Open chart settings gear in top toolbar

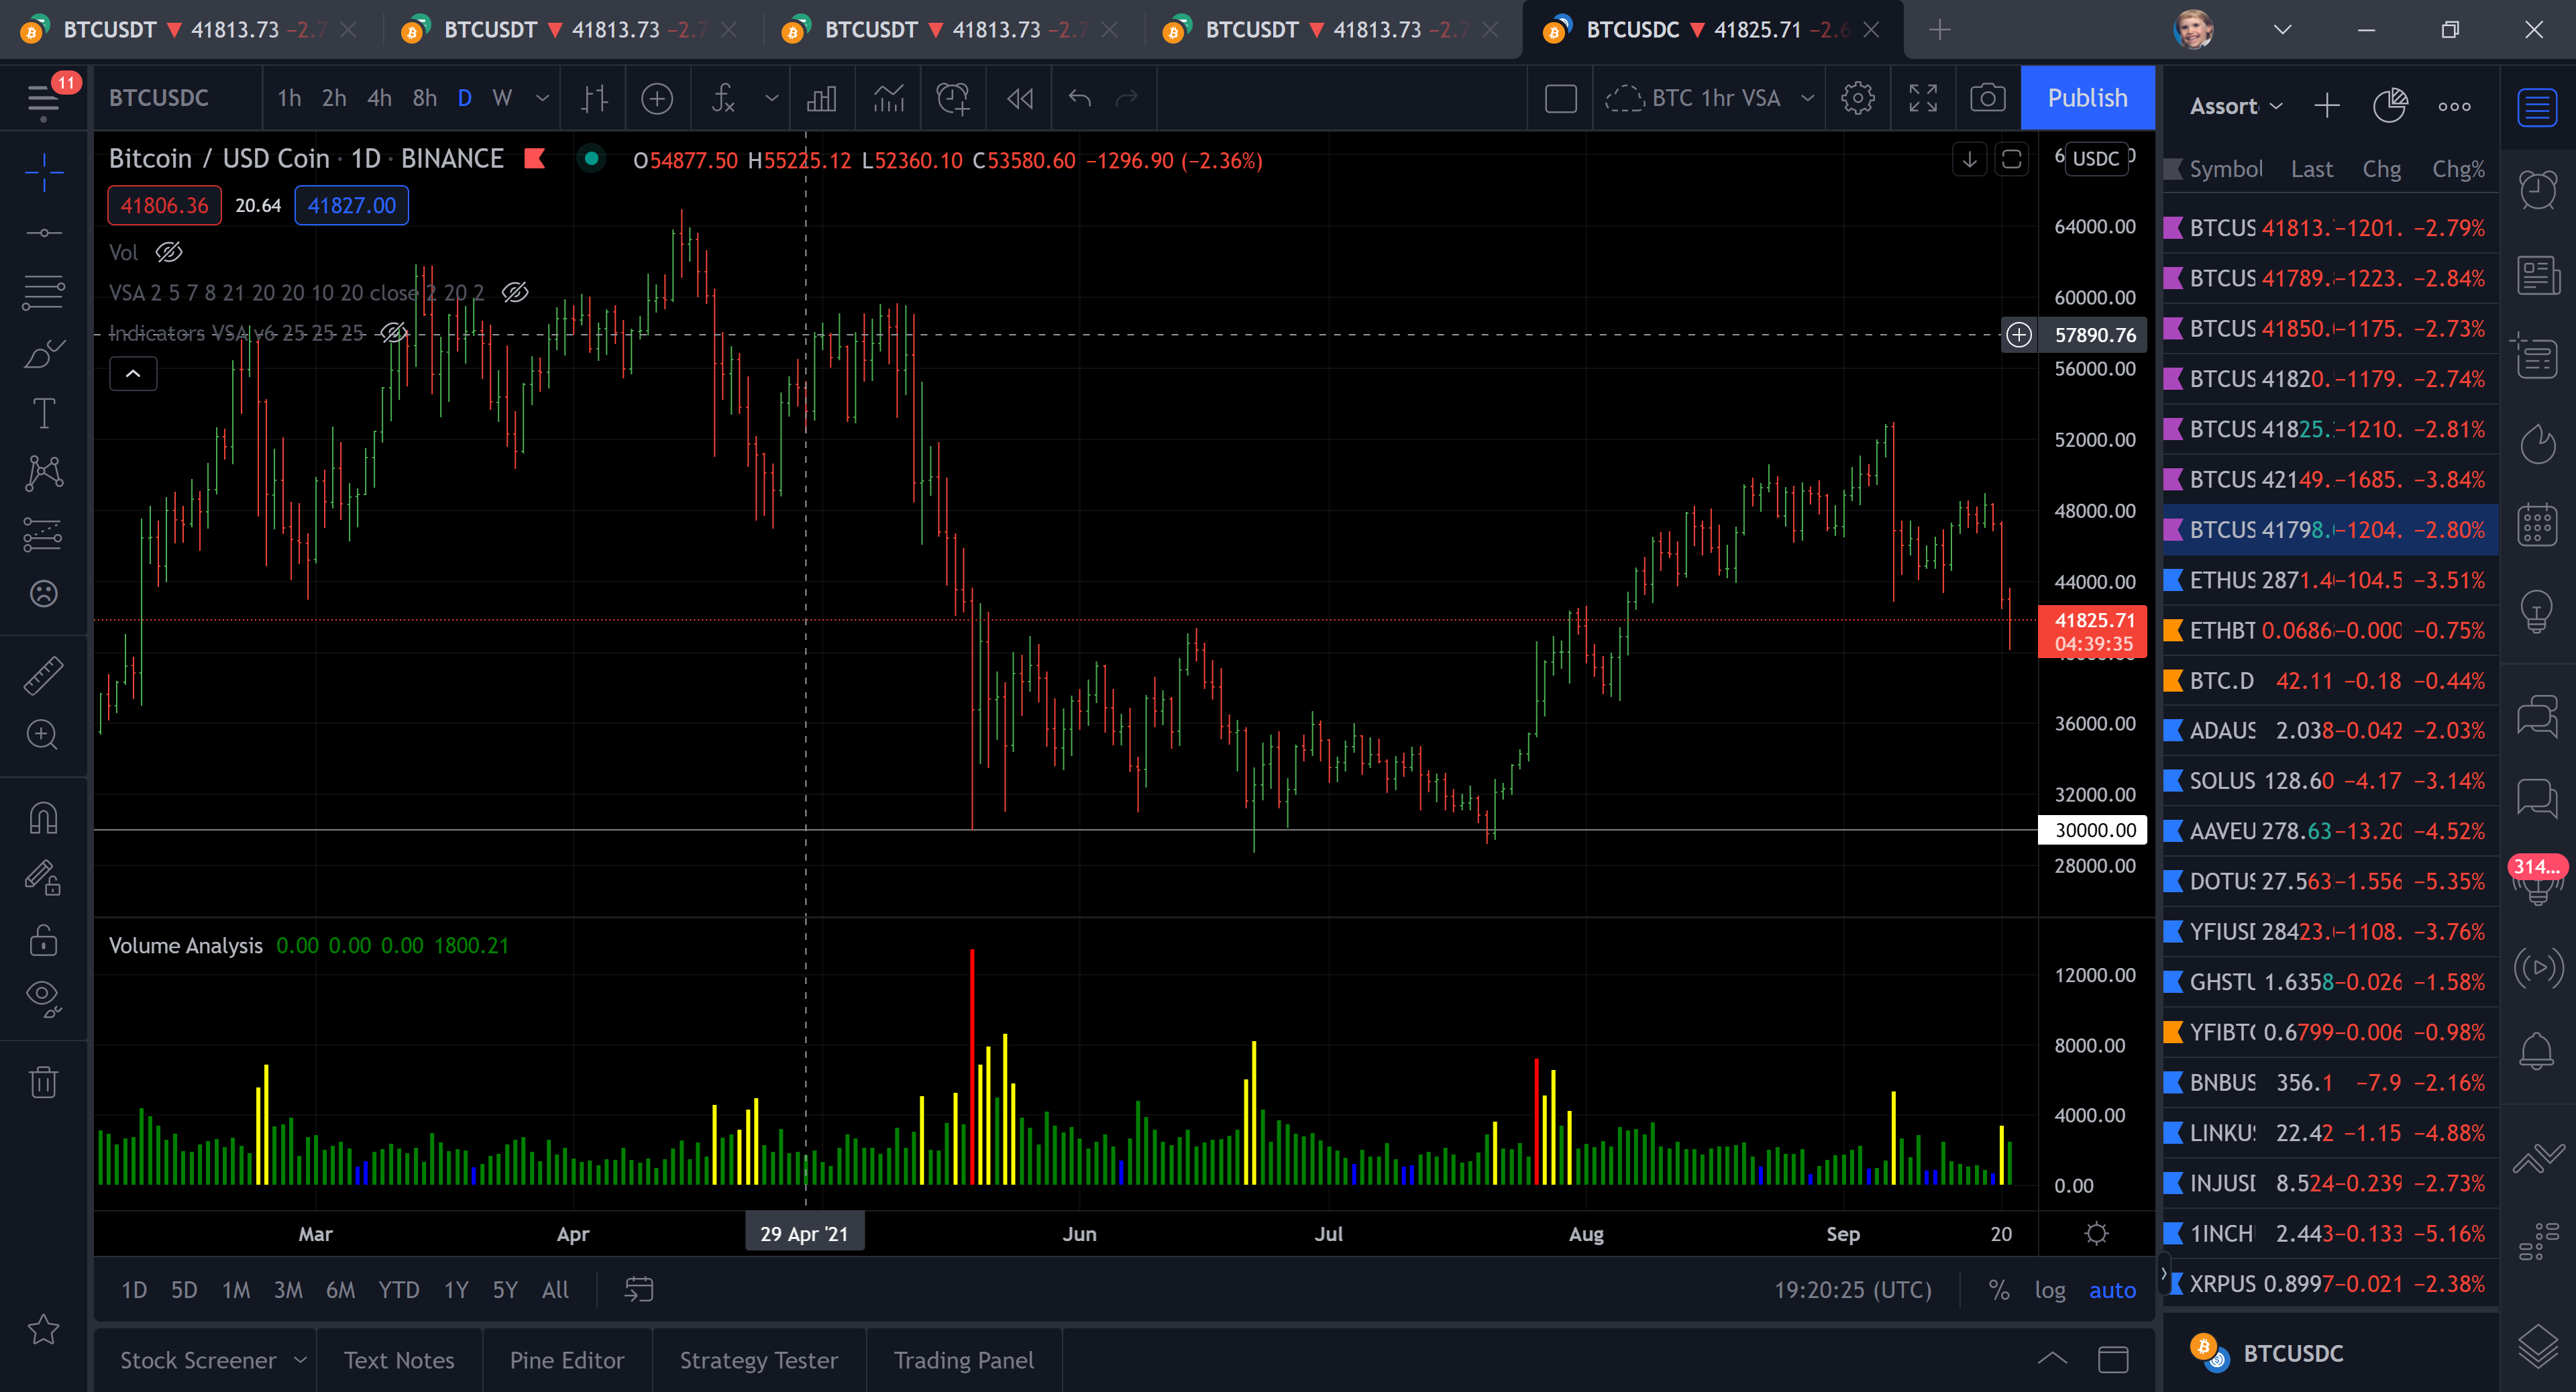click(1857, 98)
